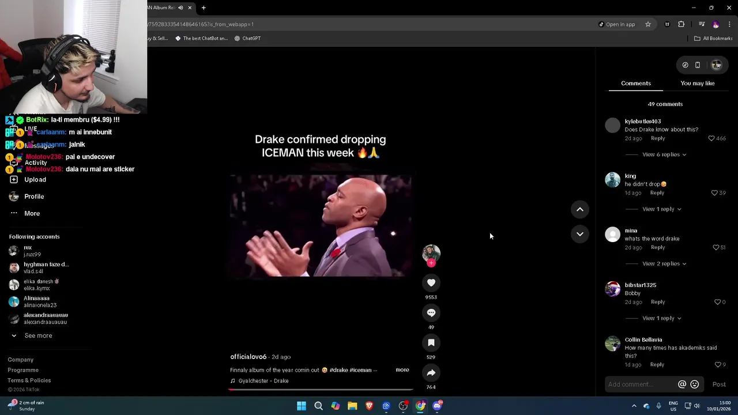Like kylebutler403's comment
This screenshot has width=738, height=415.
[x=711, y=138]
